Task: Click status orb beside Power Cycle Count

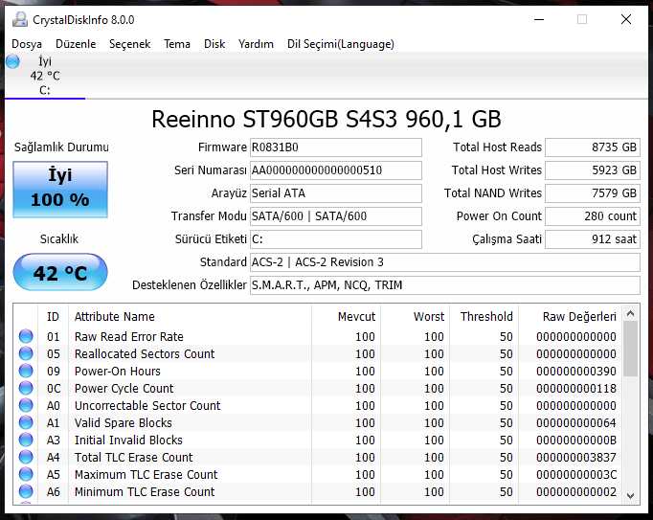Action: click(x=26, y=389)
